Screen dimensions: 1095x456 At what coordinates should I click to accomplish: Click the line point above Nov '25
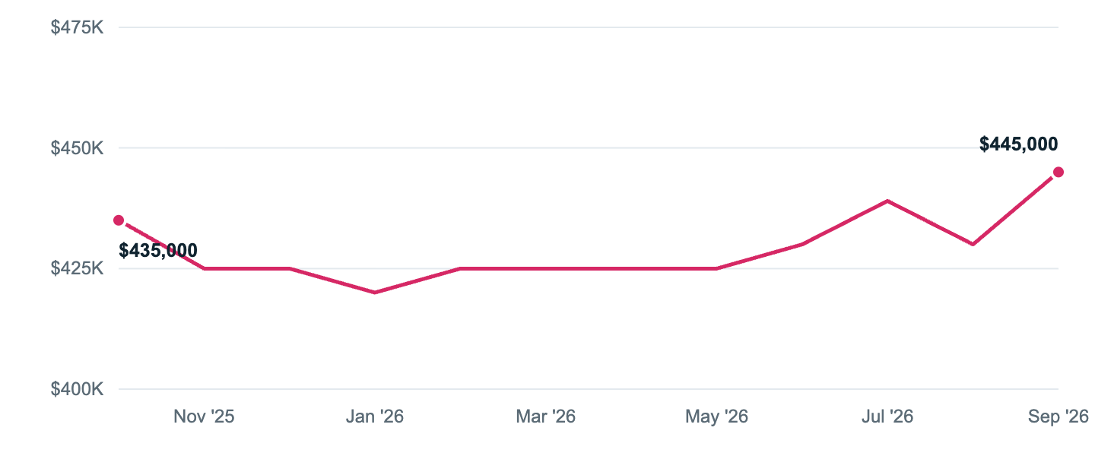click(204, 268)
